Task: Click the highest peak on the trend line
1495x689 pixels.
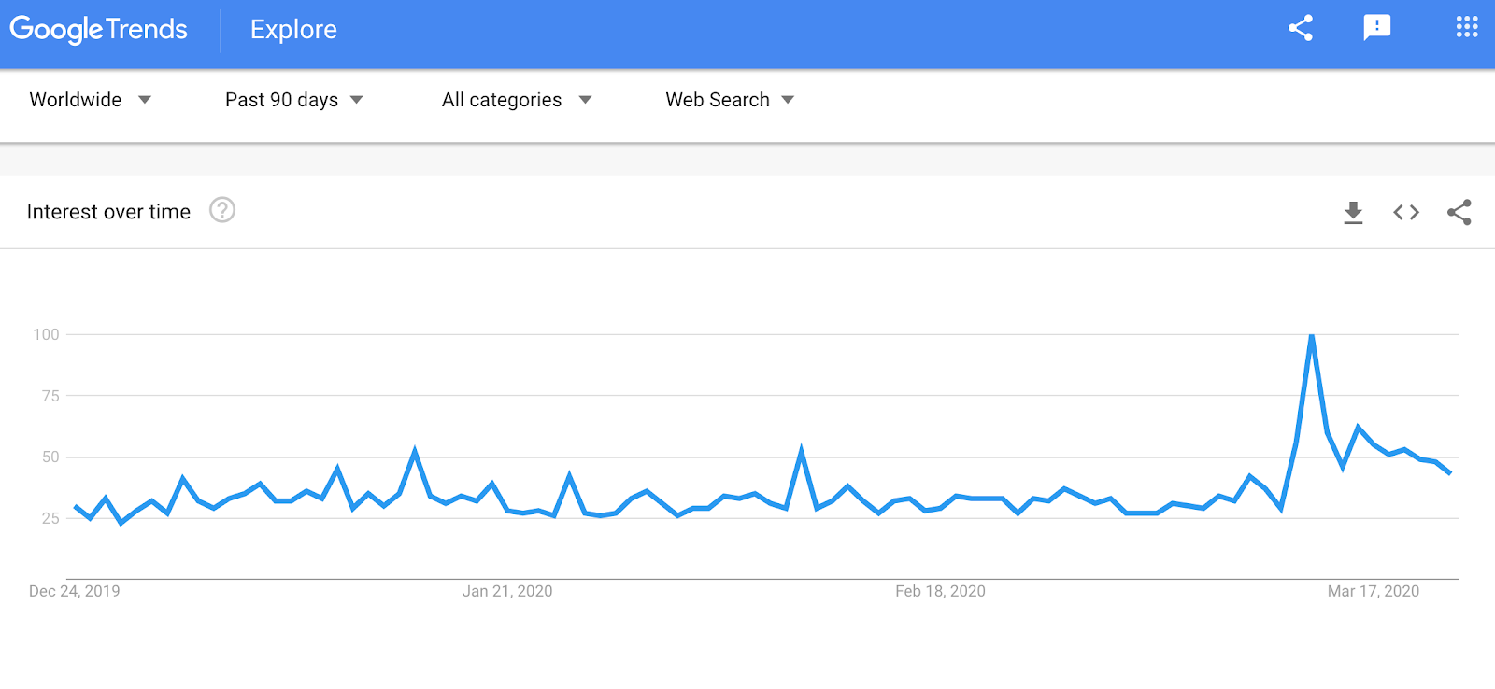Action: click(x=1312, y=336)
